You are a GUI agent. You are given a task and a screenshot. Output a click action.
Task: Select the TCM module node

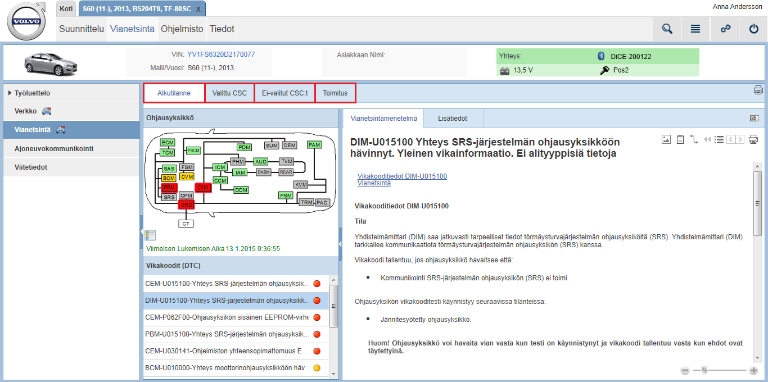click(168, 152)
